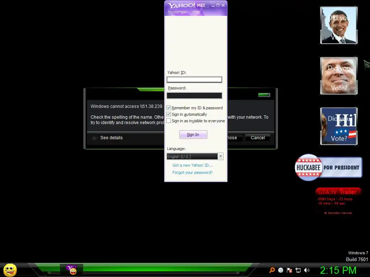Image resolution: width=370 pixels, height=277 pixels.
Task: Open the Action Center flag icon
Action: (289, 270)
